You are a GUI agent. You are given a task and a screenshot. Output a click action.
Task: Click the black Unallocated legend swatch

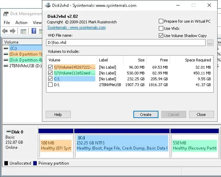pyautogui.click(x=6, y=163)
